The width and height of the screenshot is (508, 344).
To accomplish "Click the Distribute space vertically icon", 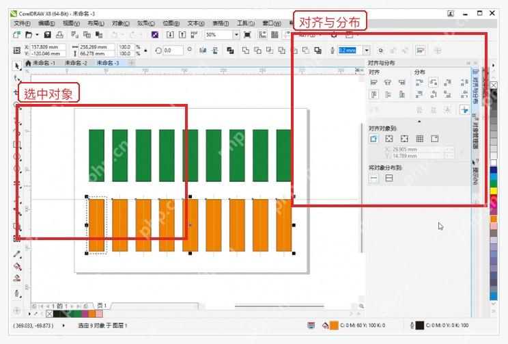I will coord(464,94).
